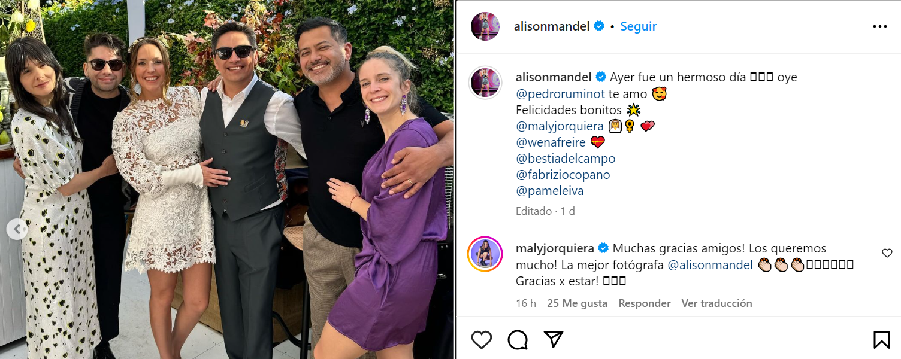Click the alisonmandel avatar beside the caption
901x359 pixels.
click(x=485, y=83)
